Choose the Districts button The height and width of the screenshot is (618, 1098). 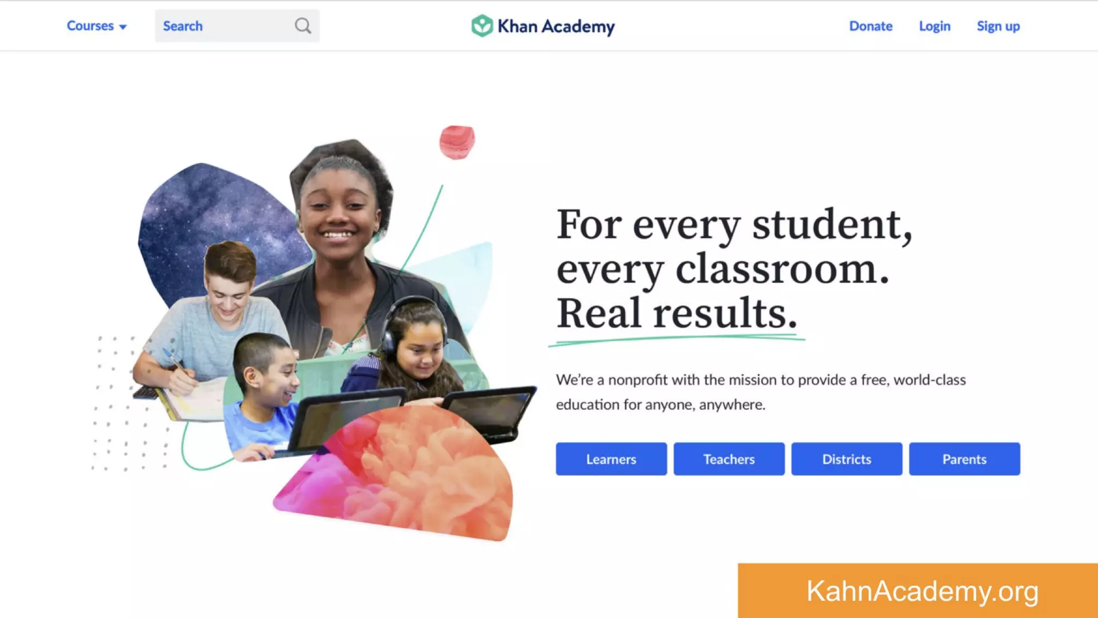pyautogui.click(x=847, y=459)
